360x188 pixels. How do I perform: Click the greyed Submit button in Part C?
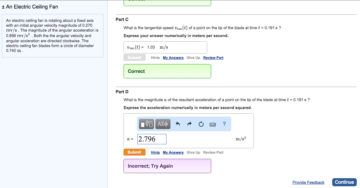tap(135, 57)
